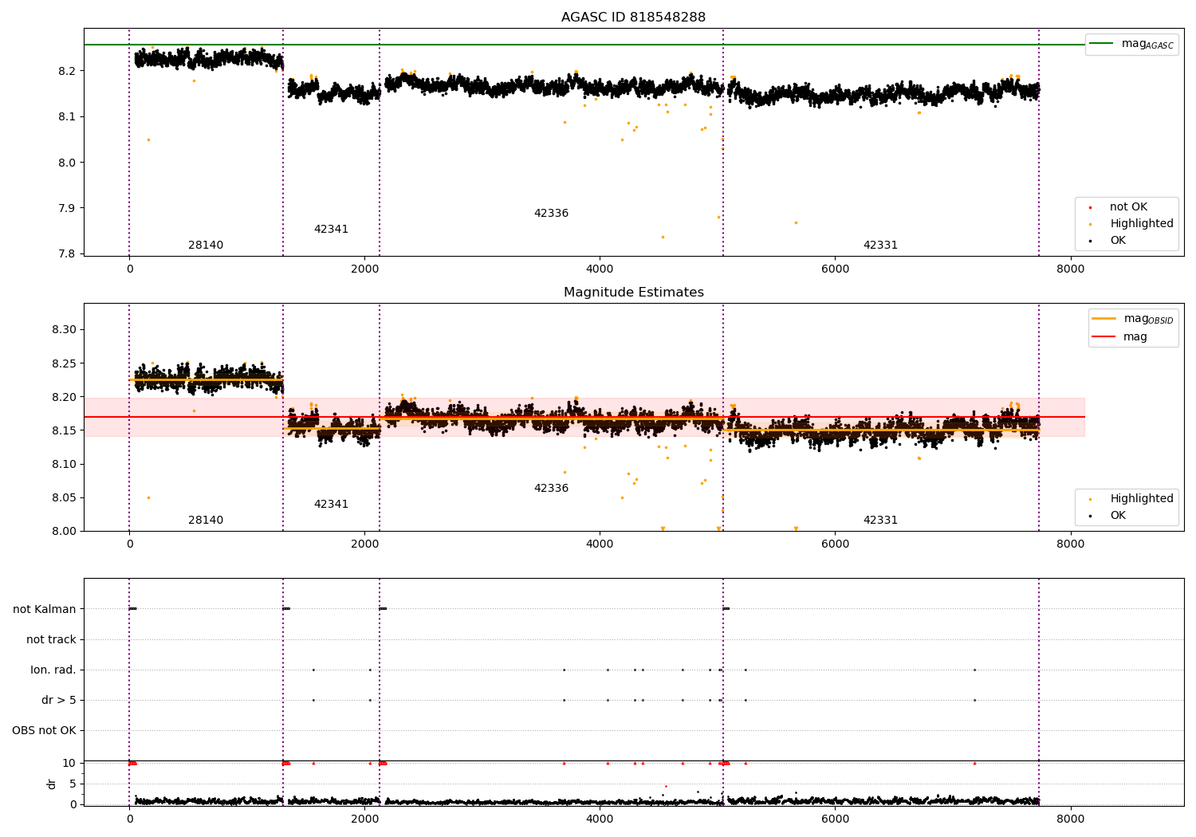Click the orange mag OBSID legend line

click(x=1104, y=319)
